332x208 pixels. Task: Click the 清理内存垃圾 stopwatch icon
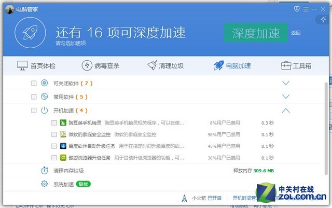[x=44, y=171]
